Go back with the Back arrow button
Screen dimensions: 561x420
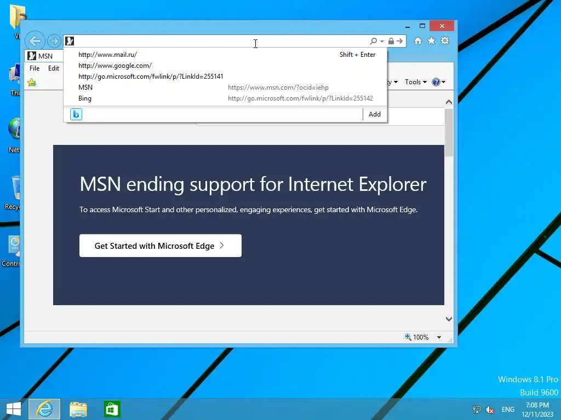[x=35, y=41]
